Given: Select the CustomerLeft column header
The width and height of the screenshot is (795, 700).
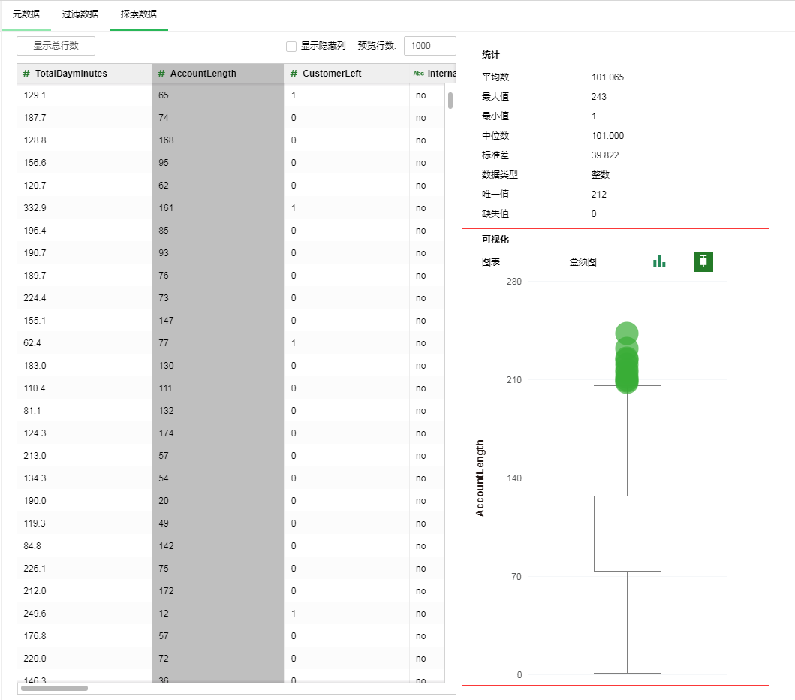Looking at the screenshot, I should coord(347,74).
